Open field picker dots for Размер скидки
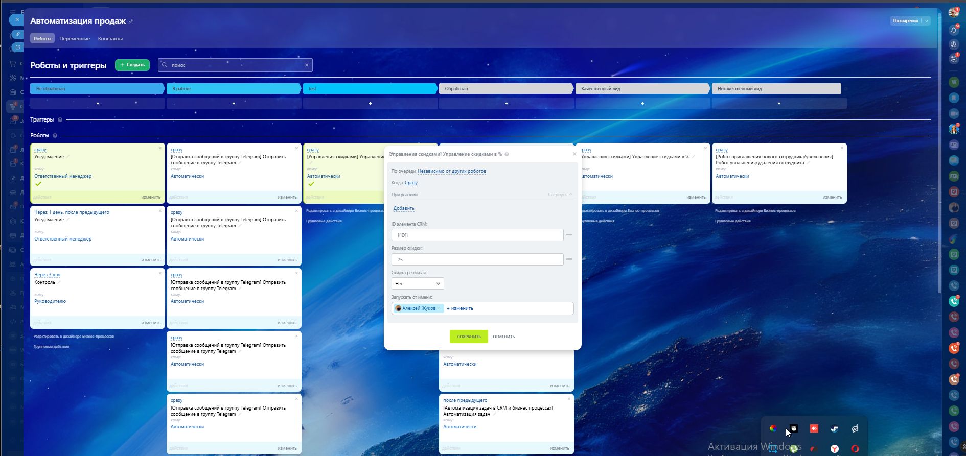966x456 pixels. pos(569,259)
